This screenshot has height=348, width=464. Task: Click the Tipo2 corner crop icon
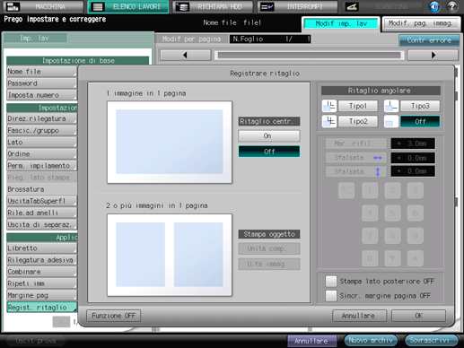(329, 121)
